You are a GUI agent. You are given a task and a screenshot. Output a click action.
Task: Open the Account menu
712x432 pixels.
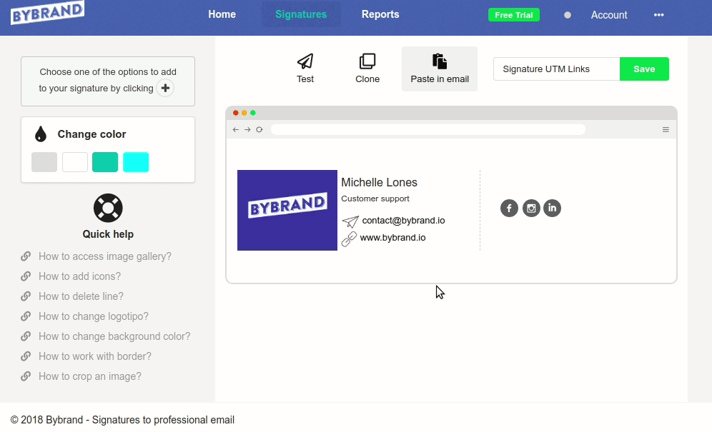[x=609, y=15]
